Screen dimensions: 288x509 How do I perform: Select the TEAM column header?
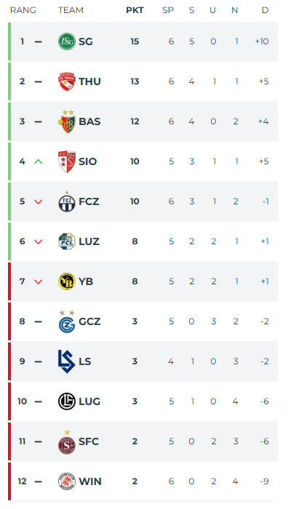point(71,10)
